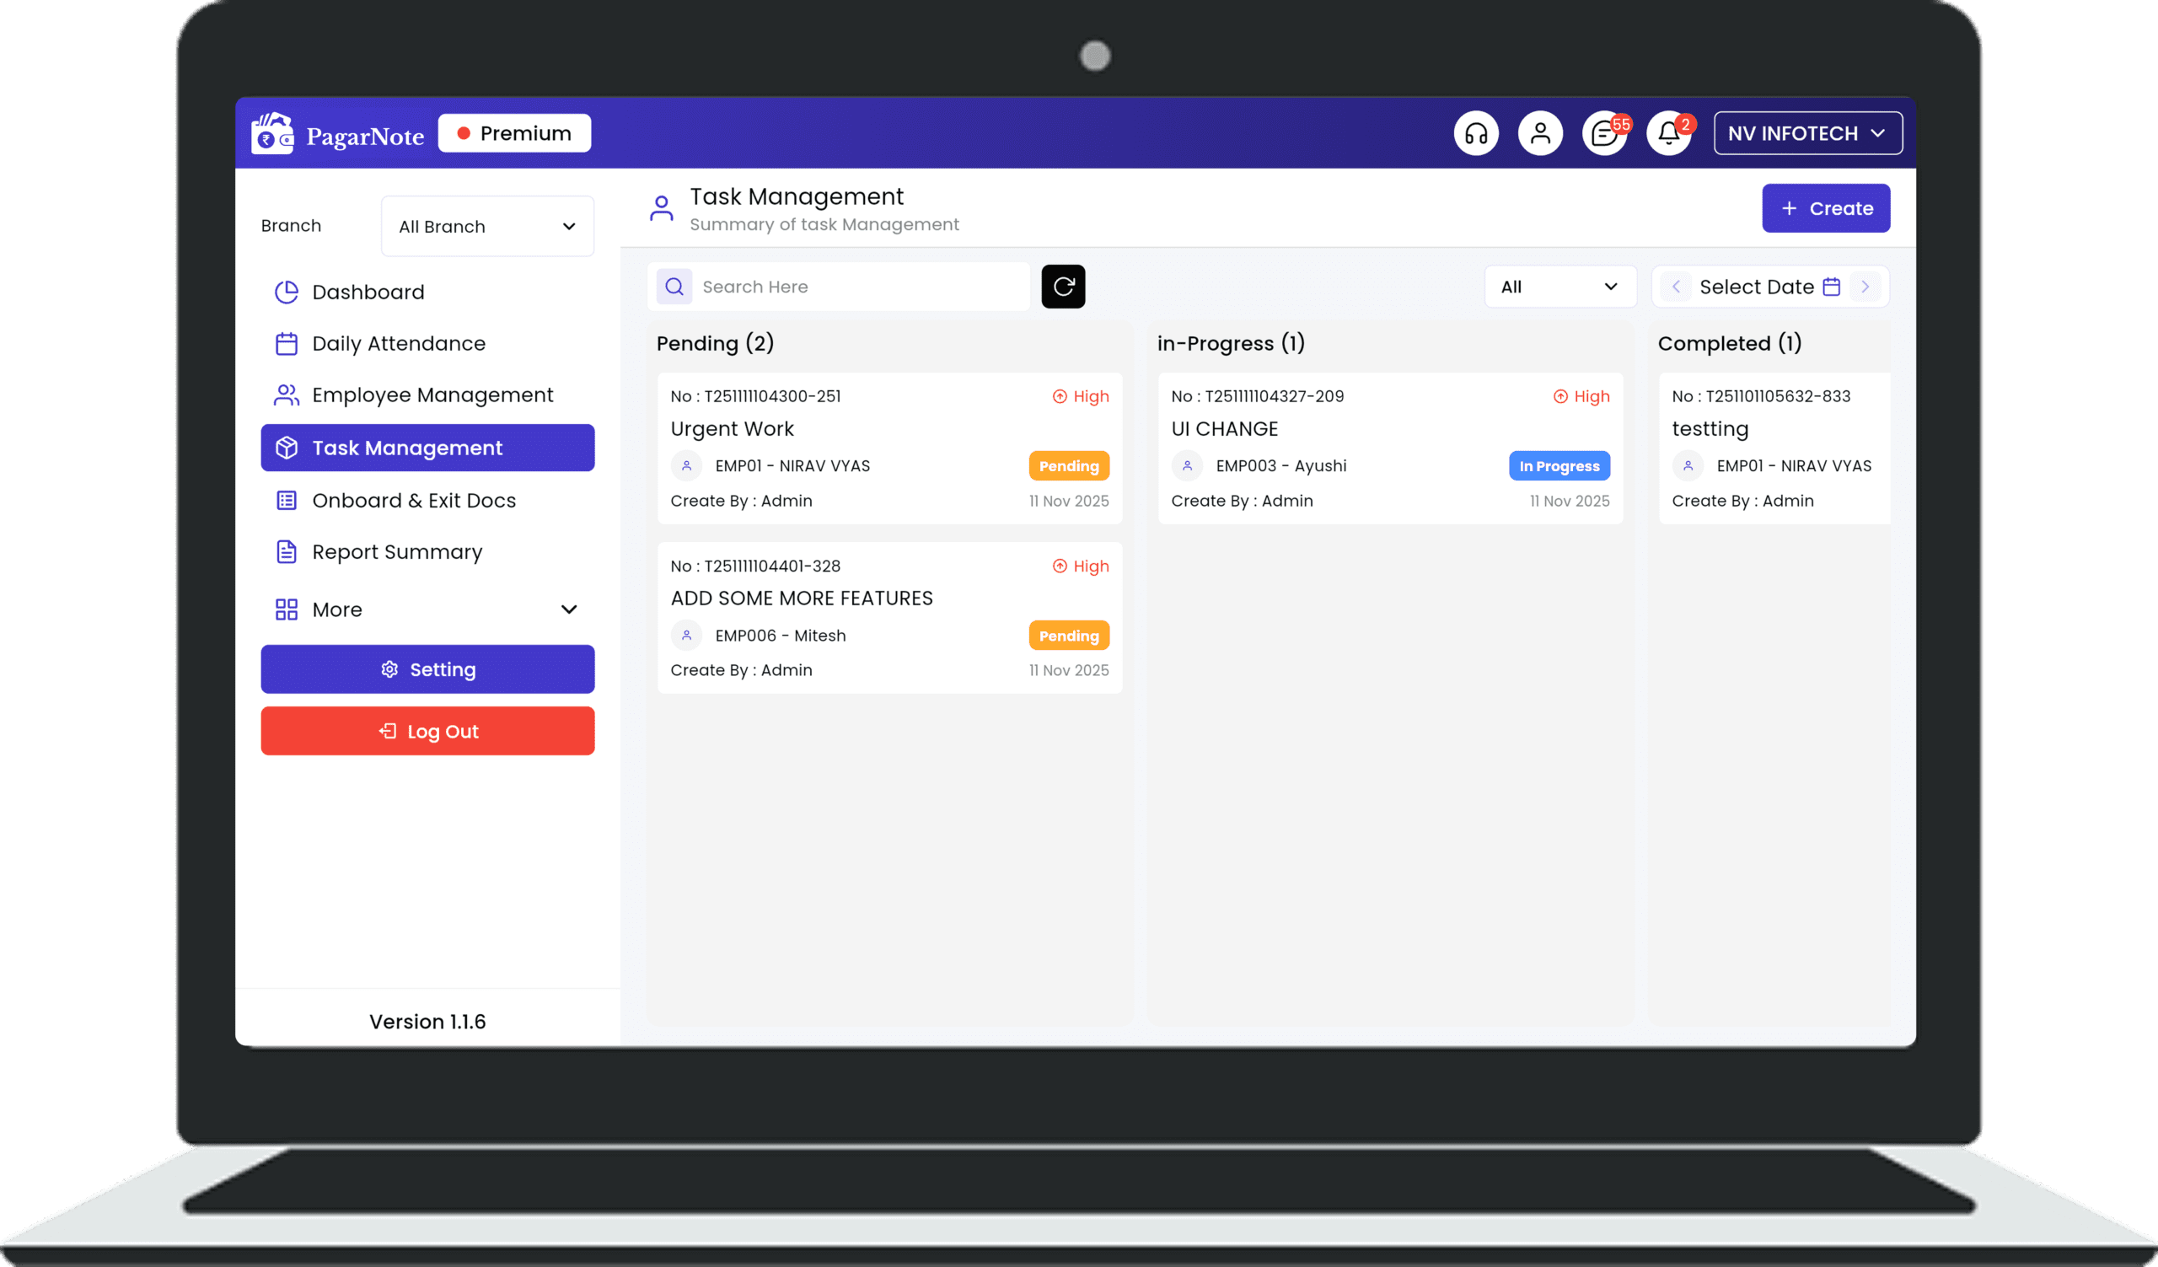Click EMP003 - Ayushi assignee name
Screen dimensions: 2158x1267
pos(1281,465)
